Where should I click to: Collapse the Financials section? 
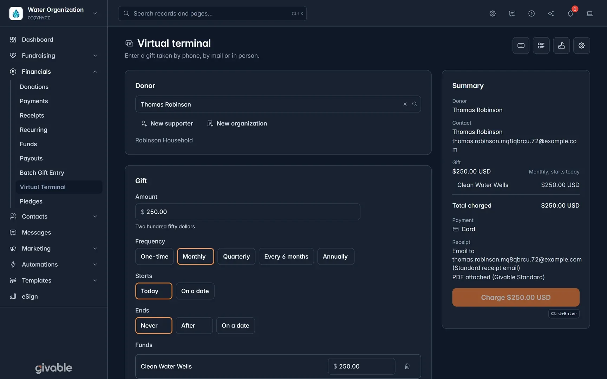pos(54,72)
